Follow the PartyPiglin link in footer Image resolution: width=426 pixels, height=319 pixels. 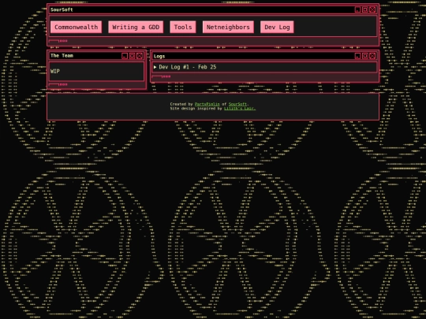207,104
